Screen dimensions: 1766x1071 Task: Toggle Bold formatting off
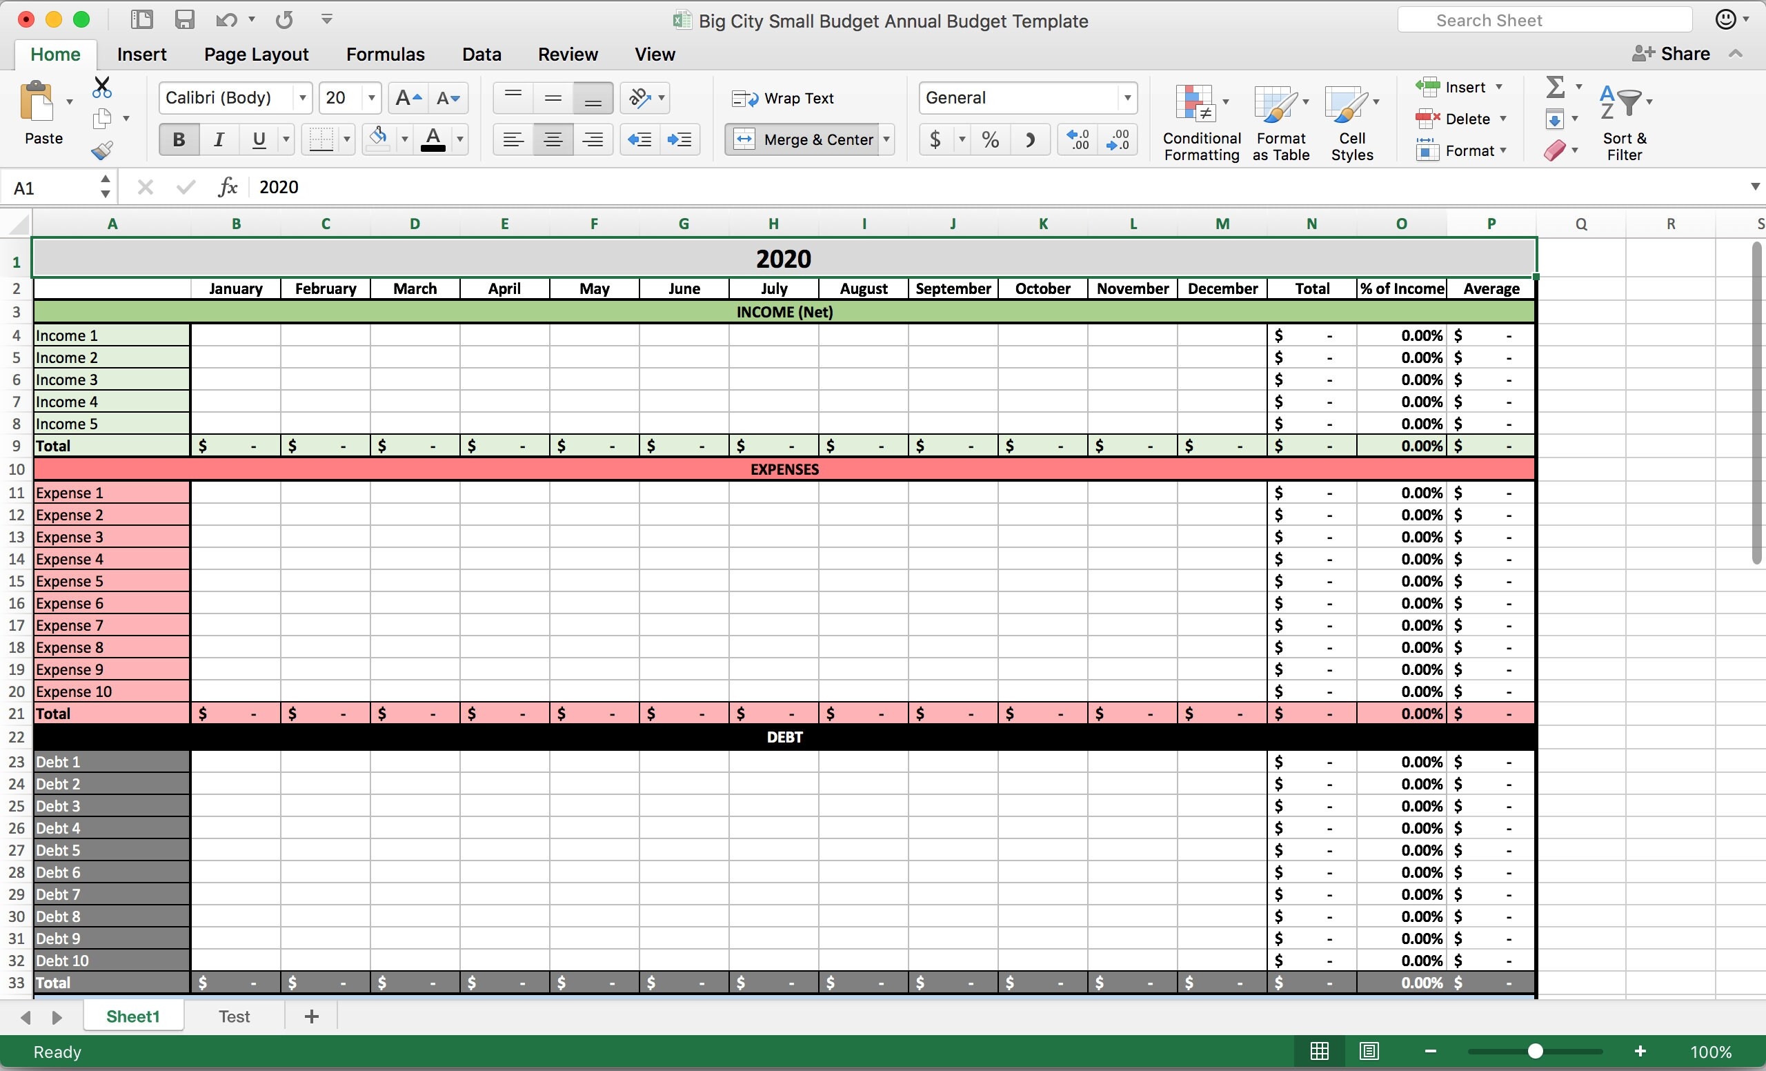[179, 139]
